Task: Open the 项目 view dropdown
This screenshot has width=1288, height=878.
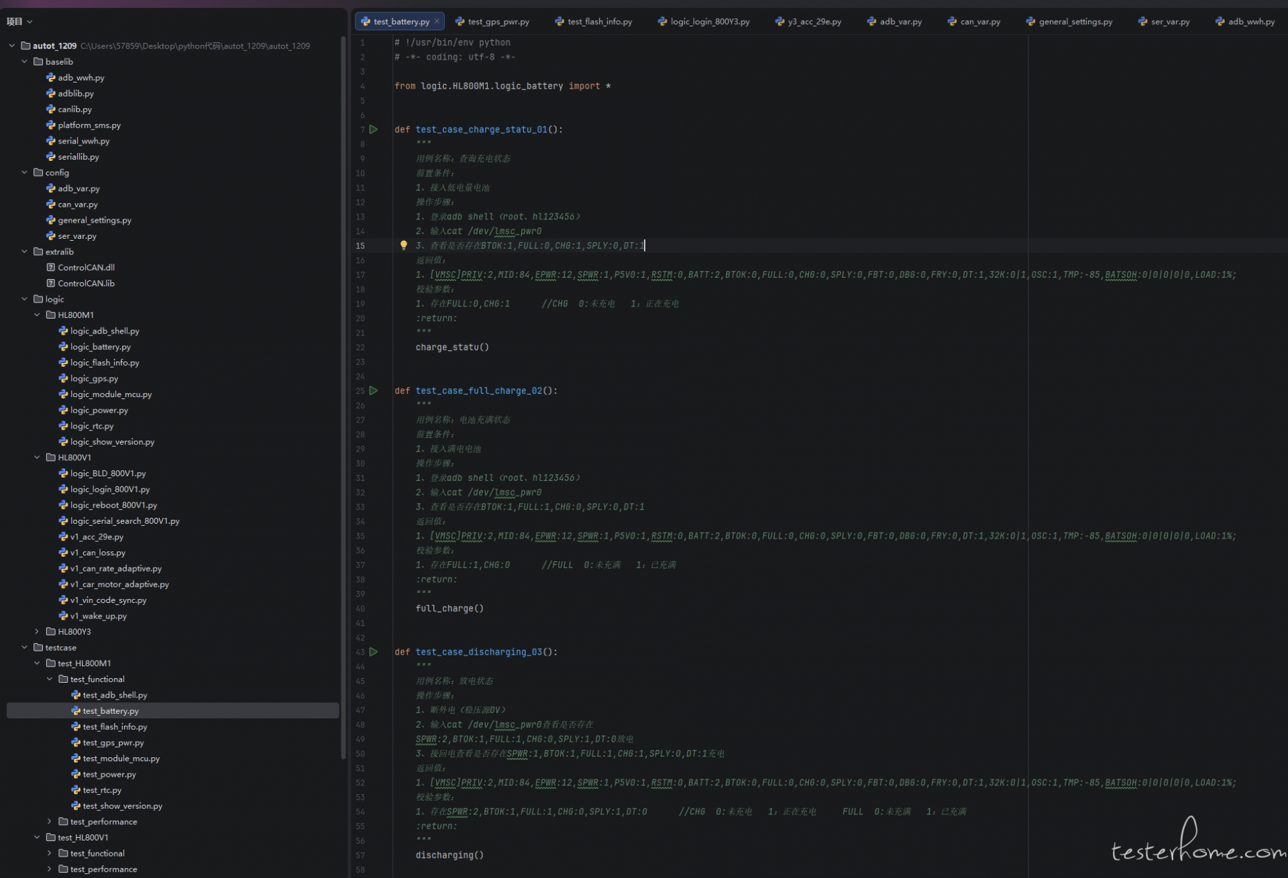Action: [x=19, y=21]
